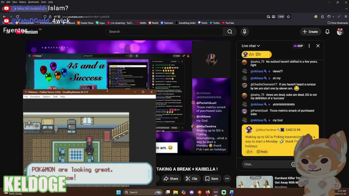Open Copilot from the taskbar

point(184,192)
